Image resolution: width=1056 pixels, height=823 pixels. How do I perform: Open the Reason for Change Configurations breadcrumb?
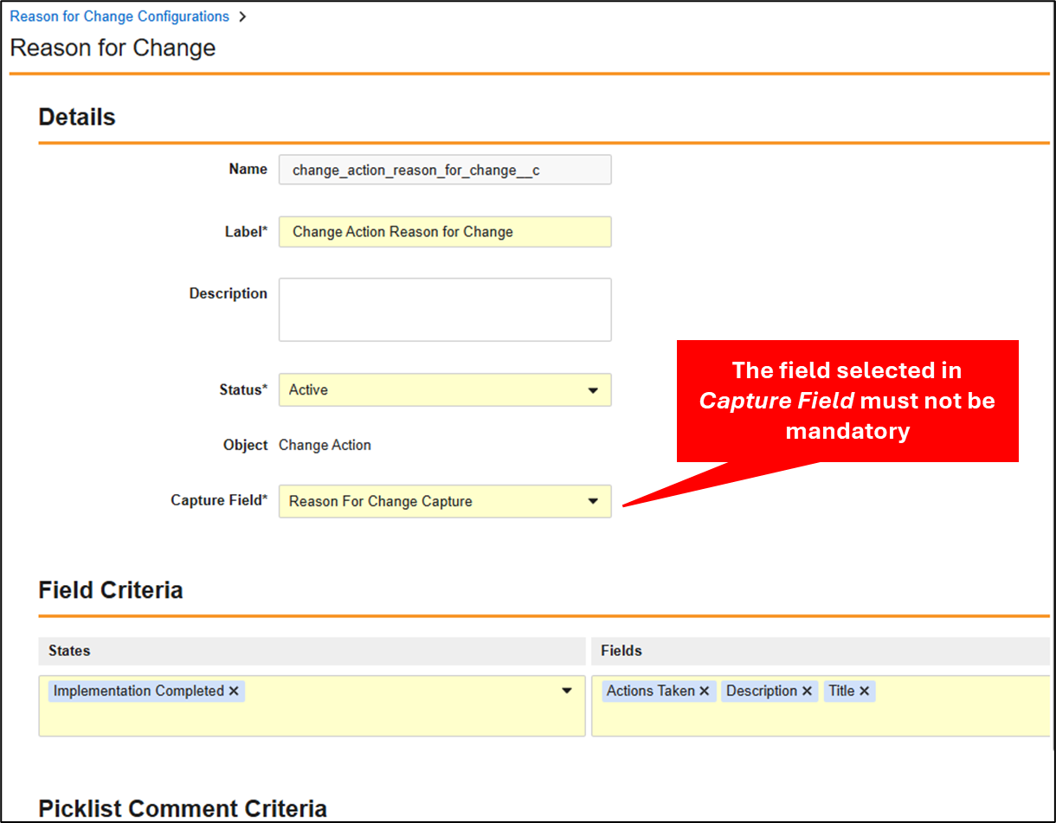pos(119,16)
